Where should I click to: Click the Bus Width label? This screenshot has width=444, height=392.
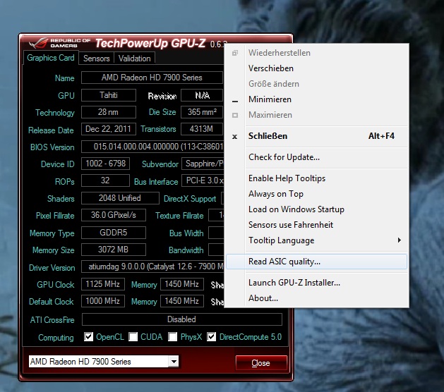tap(186, 233)
